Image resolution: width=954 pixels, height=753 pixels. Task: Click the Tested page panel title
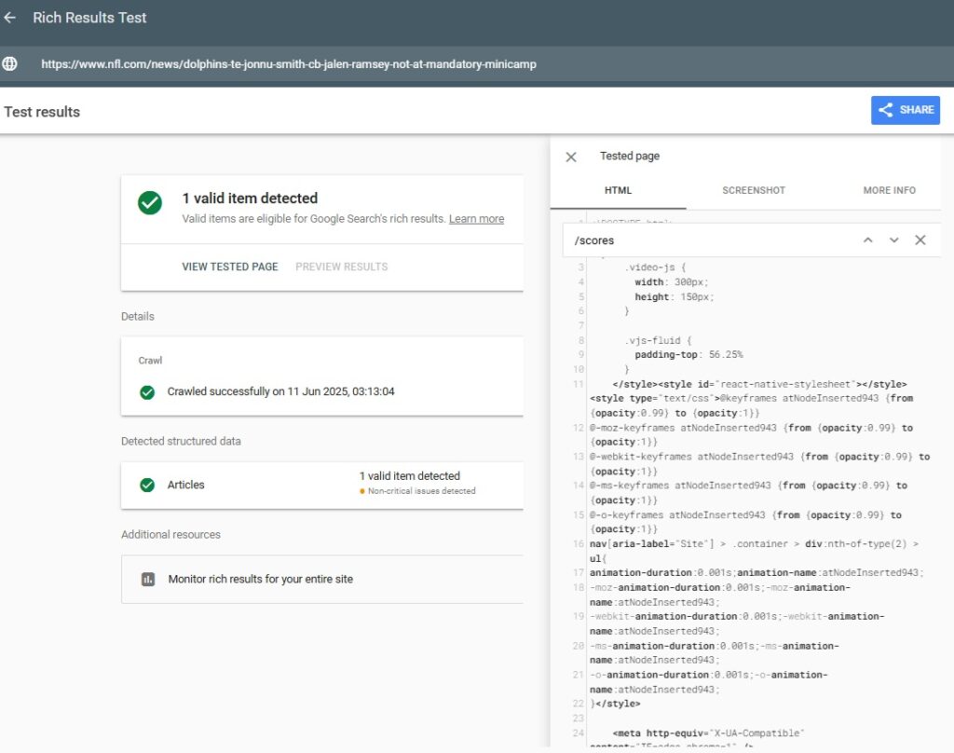click(x=630, y=157)
